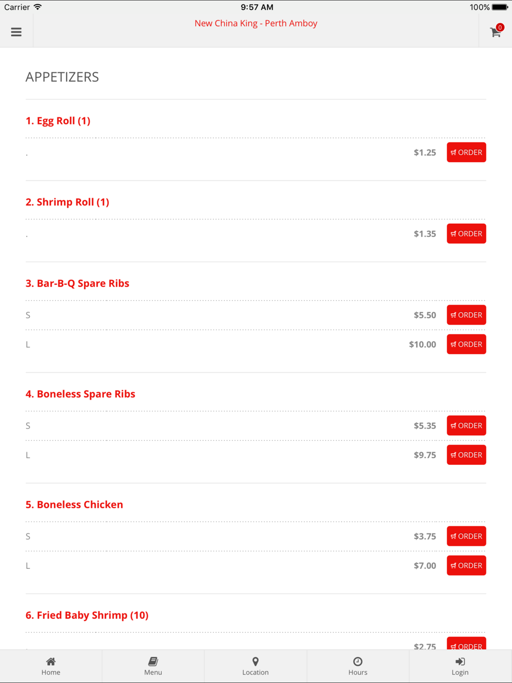Open the shopping cart icon
The width and height of the screenshot is (512, 683).
(x=496, y=32)
